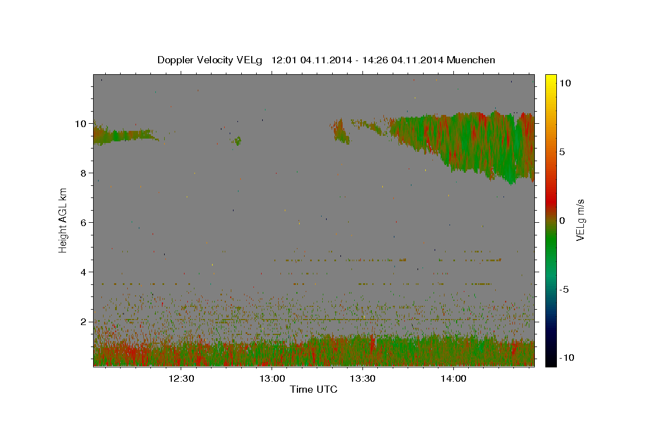Click the '12:30' time tick label
Viewport: 661px width, 440px height.
pos(181,379)
